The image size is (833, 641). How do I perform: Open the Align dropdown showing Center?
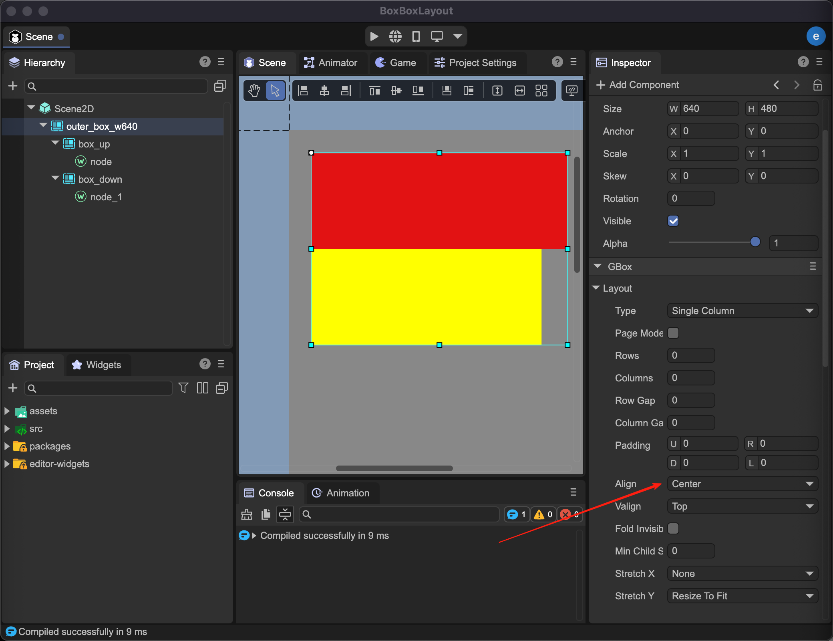pos(742,484)
